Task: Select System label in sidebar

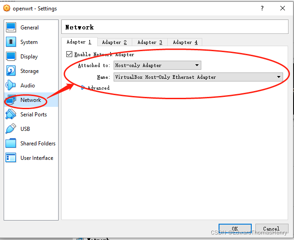Action: click(x=29, y=42)
